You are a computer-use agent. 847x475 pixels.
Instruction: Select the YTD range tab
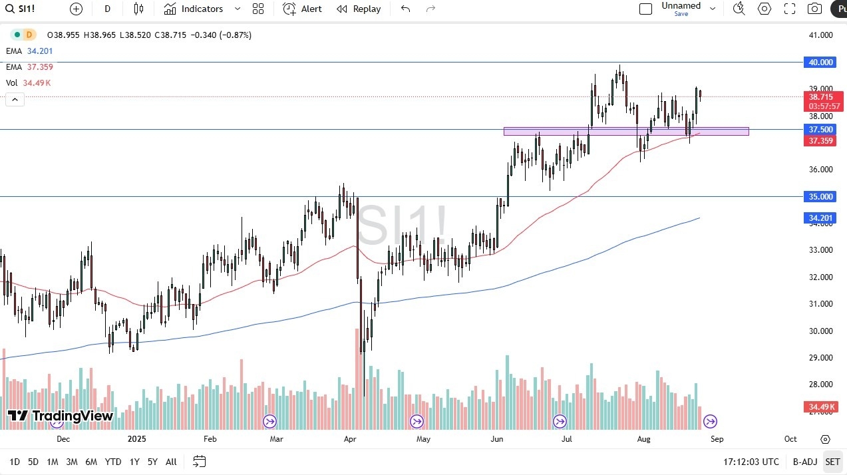112,461
